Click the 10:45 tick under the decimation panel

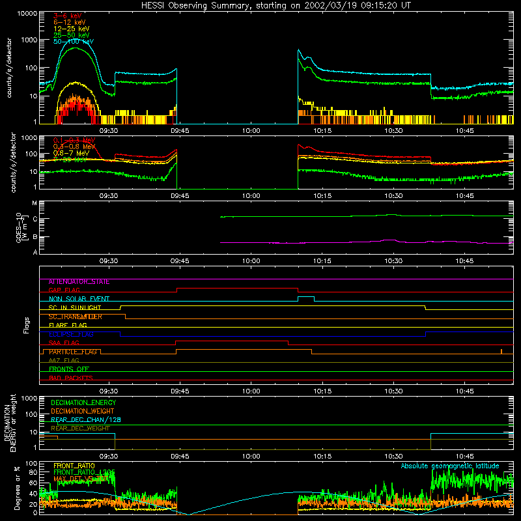pos(464,457)
